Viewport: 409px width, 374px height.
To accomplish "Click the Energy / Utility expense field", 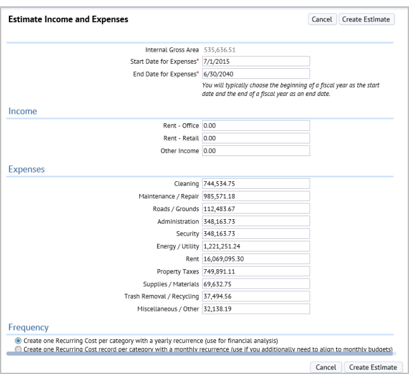I will point(255,246).
